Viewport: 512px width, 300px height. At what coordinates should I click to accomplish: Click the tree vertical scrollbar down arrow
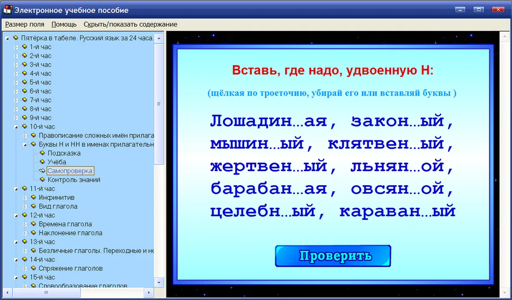pos(159,282)
